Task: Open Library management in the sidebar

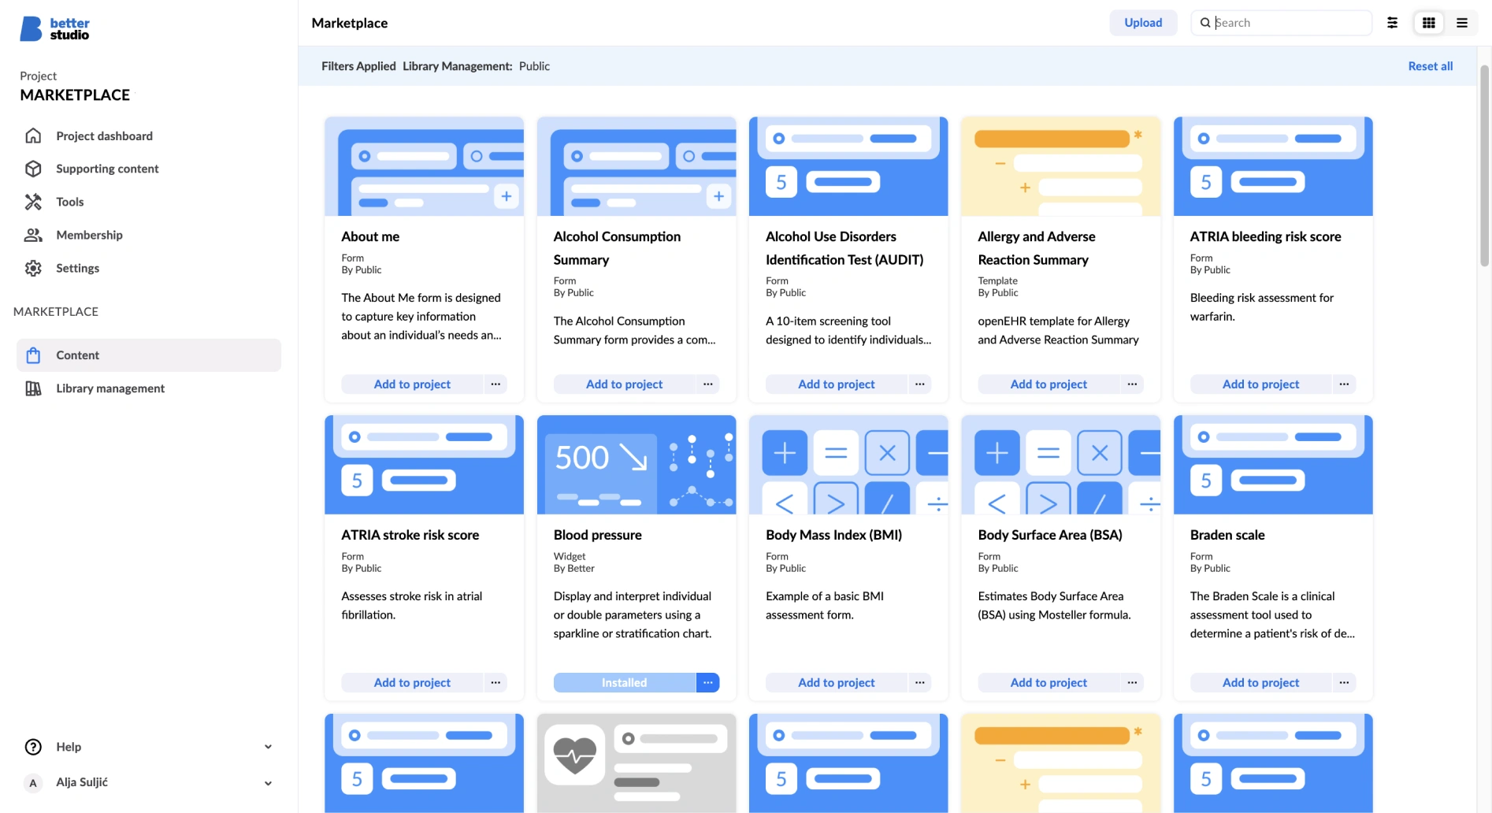Action: (109, 388)
